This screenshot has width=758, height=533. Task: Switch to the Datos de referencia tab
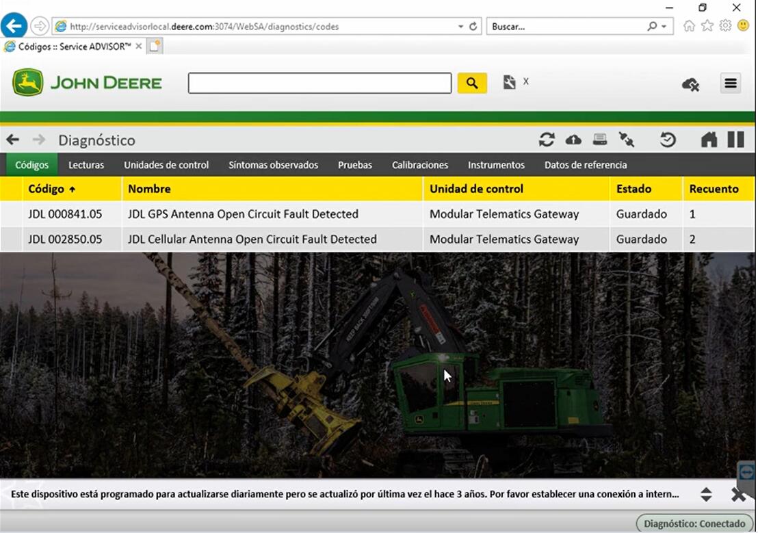(586, 165)
